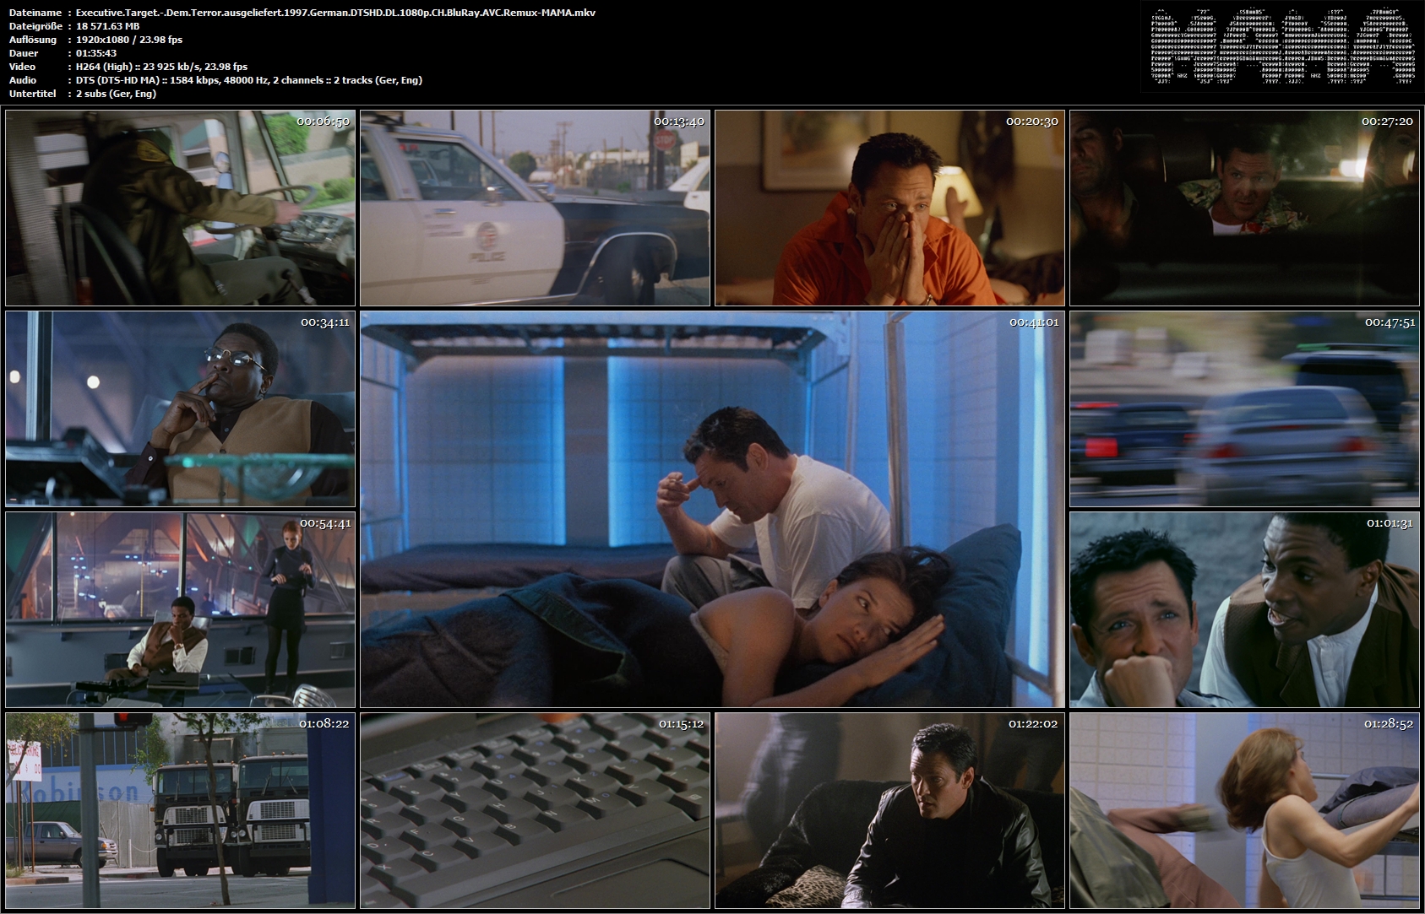Click the Dateigröße label
Viewport: 1425px width, 914px height.
[x=37, y=26]
